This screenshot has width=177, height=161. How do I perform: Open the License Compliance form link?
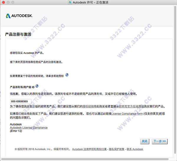tap(127, 114)
